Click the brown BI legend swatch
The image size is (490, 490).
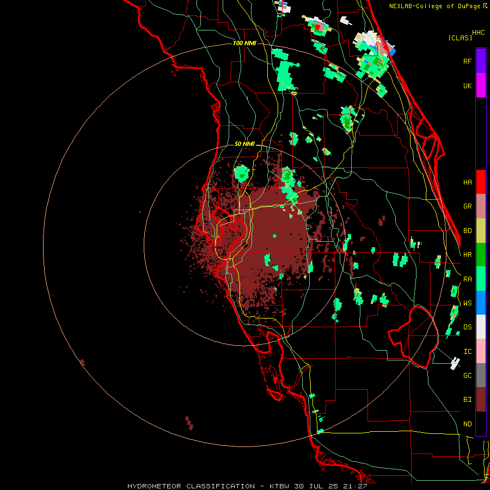(x=481, y=400)
